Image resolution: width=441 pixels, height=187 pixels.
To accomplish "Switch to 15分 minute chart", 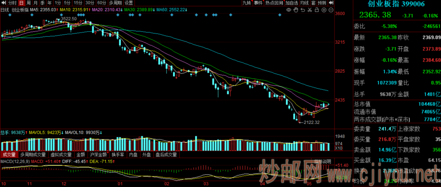I will click(78, 3).
